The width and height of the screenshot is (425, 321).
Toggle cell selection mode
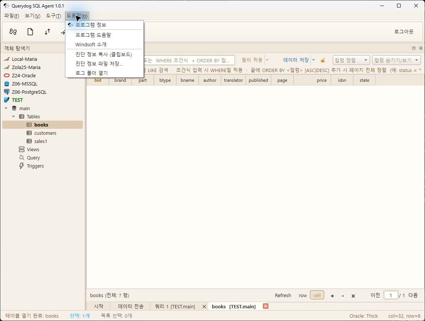pos(317,295)
